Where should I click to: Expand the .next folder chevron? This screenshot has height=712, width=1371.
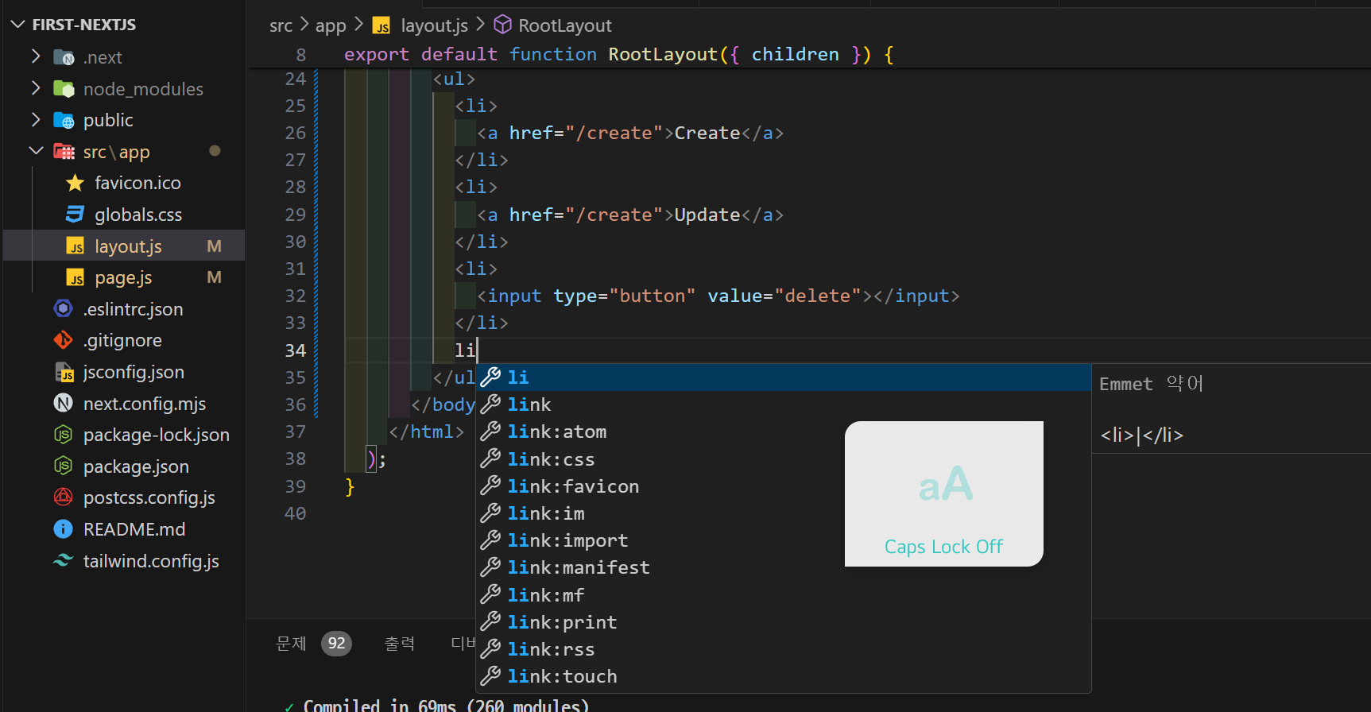pos(35,56)
